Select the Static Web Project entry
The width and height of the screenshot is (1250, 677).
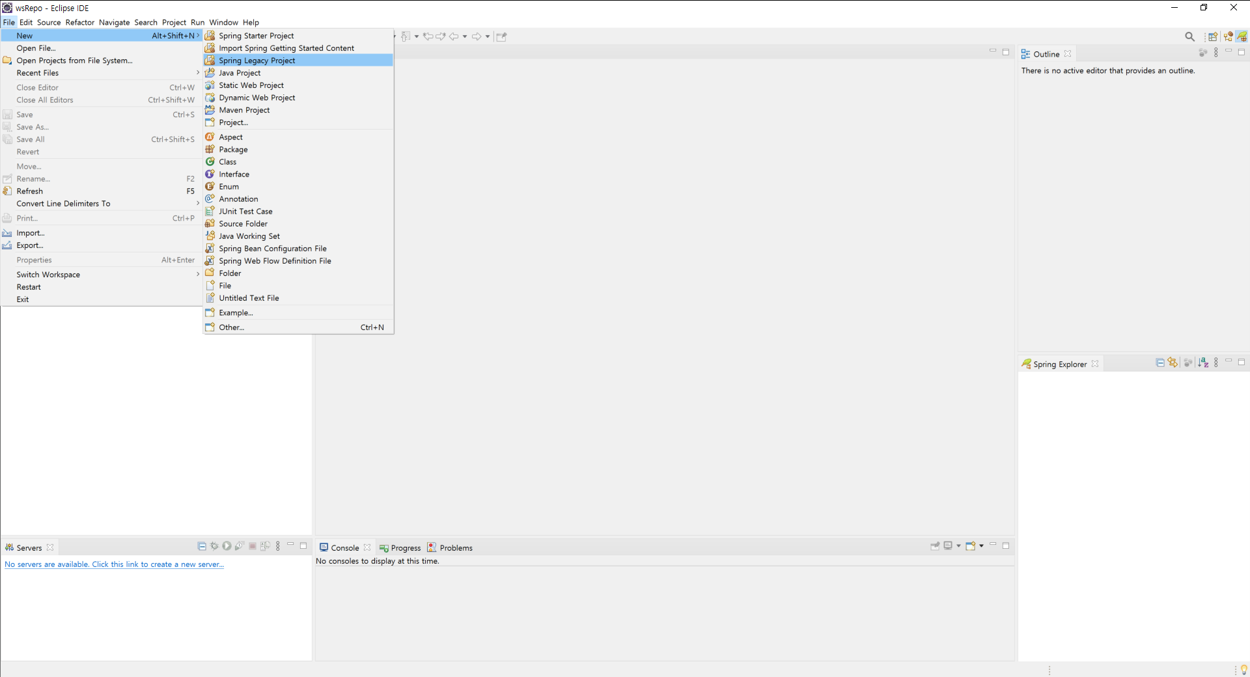pyautogui.click(x=298, y=85)
